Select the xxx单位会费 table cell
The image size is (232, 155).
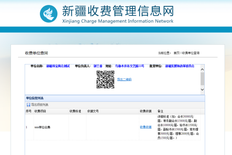tap(51, 127)
